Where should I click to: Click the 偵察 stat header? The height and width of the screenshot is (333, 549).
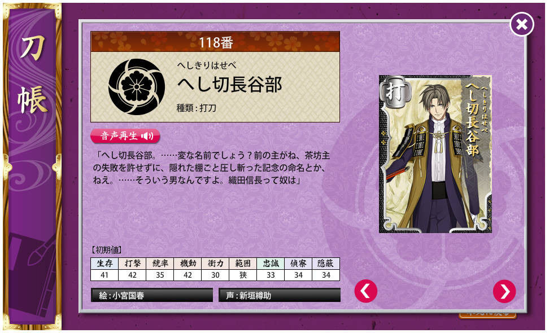click(x=298, y=264)
